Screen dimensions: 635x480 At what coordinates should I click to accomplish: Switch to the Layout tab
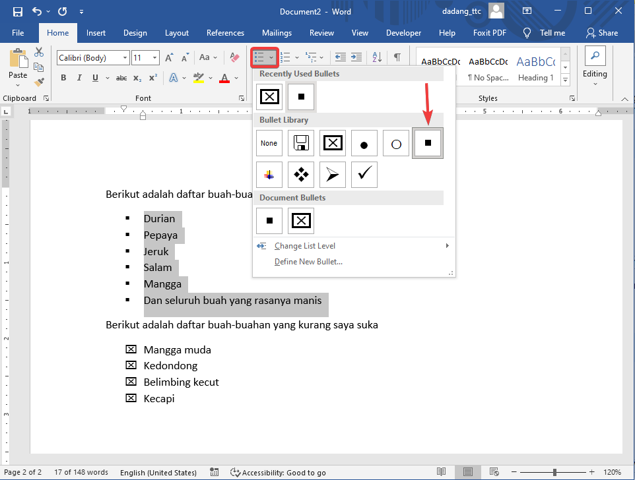176,33
